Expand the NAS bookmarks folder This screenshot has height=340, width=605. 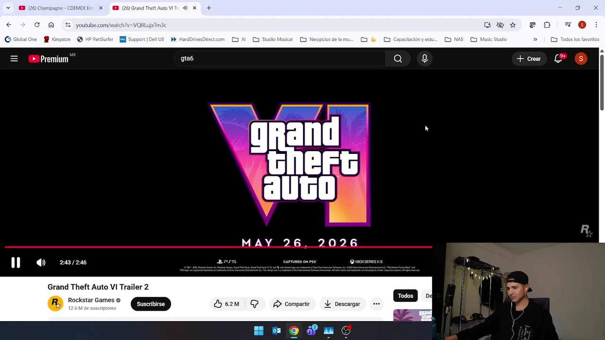point(454,39)
